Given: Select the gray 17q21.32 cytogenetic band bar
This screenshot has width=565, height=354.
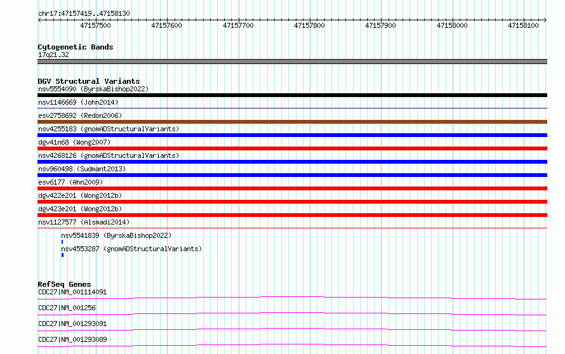Looking at the screenshot, I should 292,62.
